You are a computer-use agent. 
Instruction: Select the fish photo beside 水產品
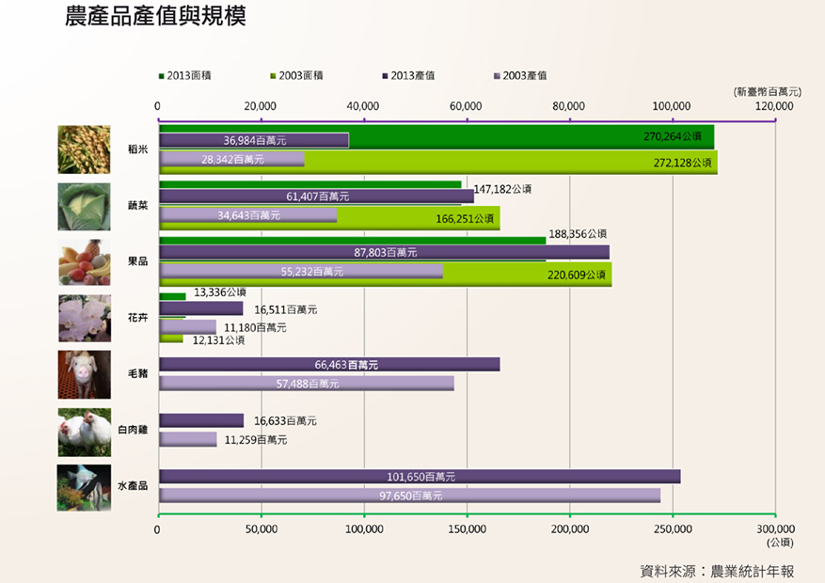coord(84,487)
